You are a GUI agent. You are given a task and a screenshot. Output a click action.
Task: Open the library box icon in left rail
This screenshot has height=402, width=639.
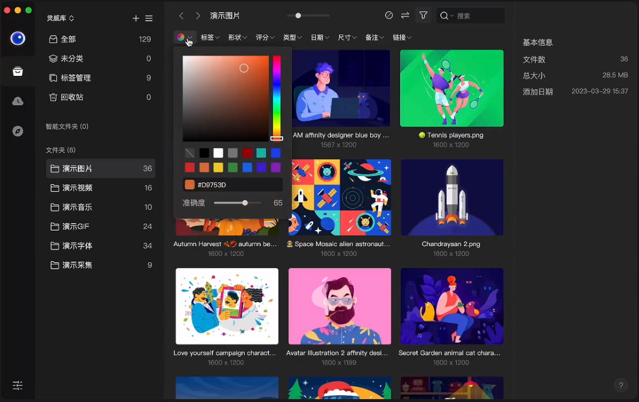tap(17, 72)
